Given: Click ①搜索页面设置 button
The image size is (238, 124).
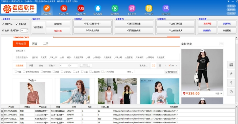Looking at the screenshot, I should 134,24.
